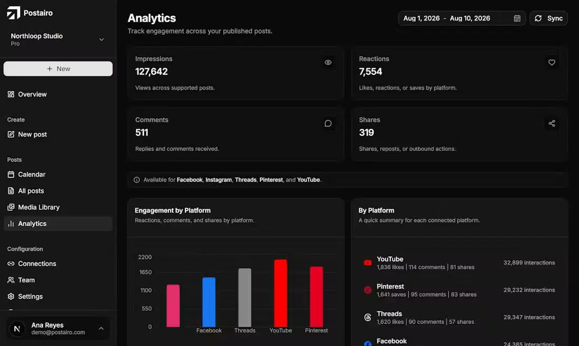Viewport: 579px width, 346px height.
Task: Open Settings in sidebar
Action: coord(58,297)
